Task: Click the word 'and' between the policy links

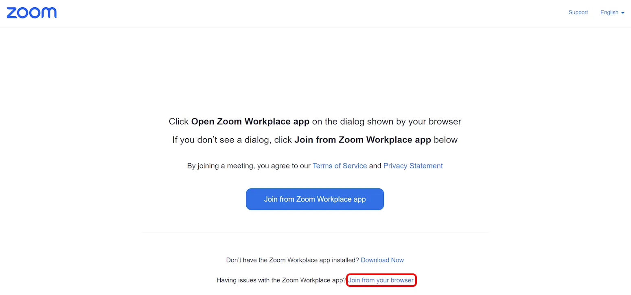Action: (x=375, y=166)
